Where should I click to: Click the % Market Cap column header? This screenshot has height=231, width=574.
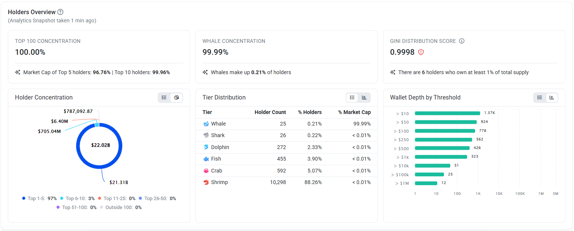354,112
